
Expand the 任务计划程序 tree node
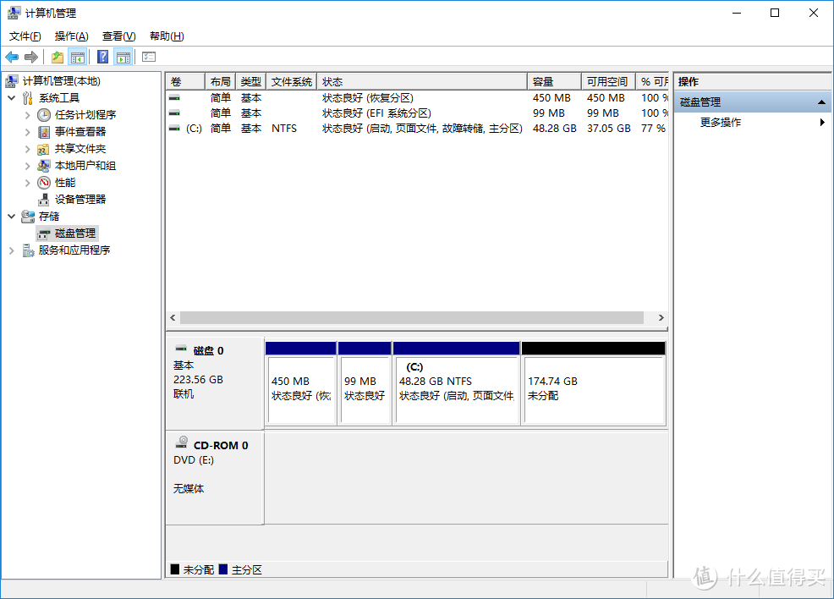coord(26,114)
